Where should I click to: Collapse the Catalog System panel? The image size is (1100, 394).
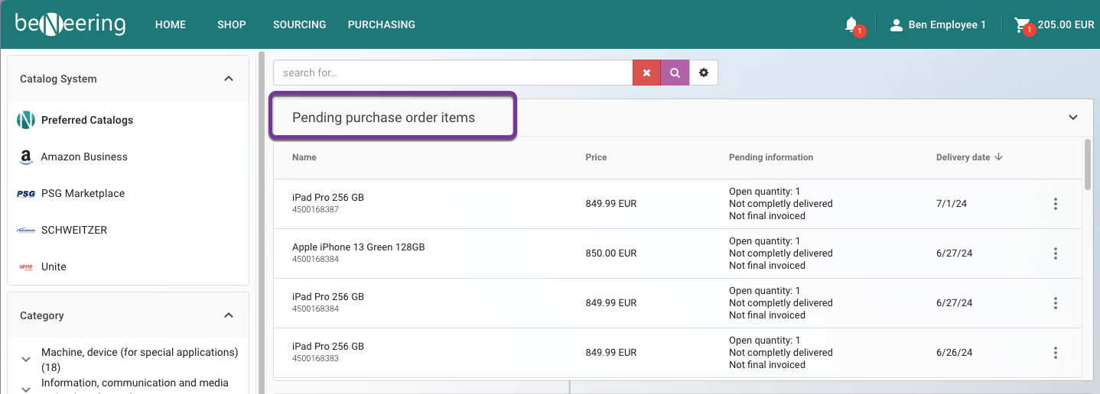(228, 79)
